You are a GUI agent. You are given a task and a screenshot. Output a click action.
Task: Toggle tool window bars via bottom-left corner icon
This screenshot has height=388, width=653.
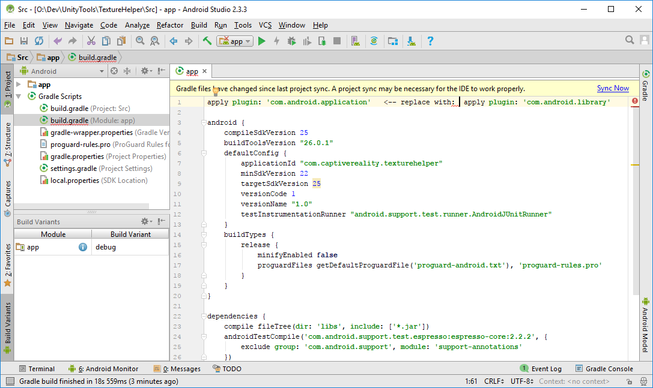point(10,381)
